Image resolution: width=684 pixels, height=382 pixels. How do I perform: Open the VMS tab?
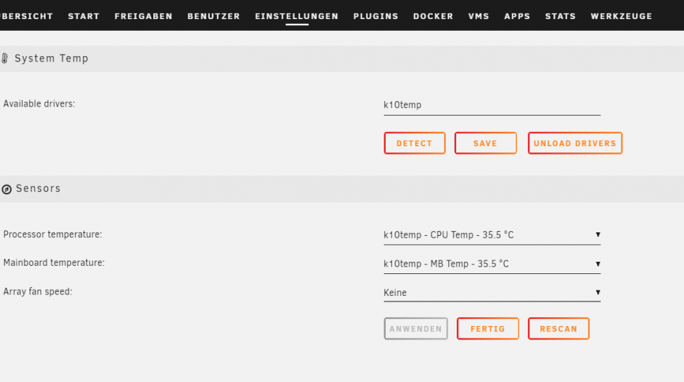click(x=479, y=16)
